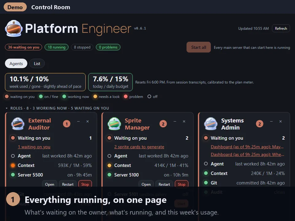Click Sprite Manager's orange badge showing 2

point(163,124)
